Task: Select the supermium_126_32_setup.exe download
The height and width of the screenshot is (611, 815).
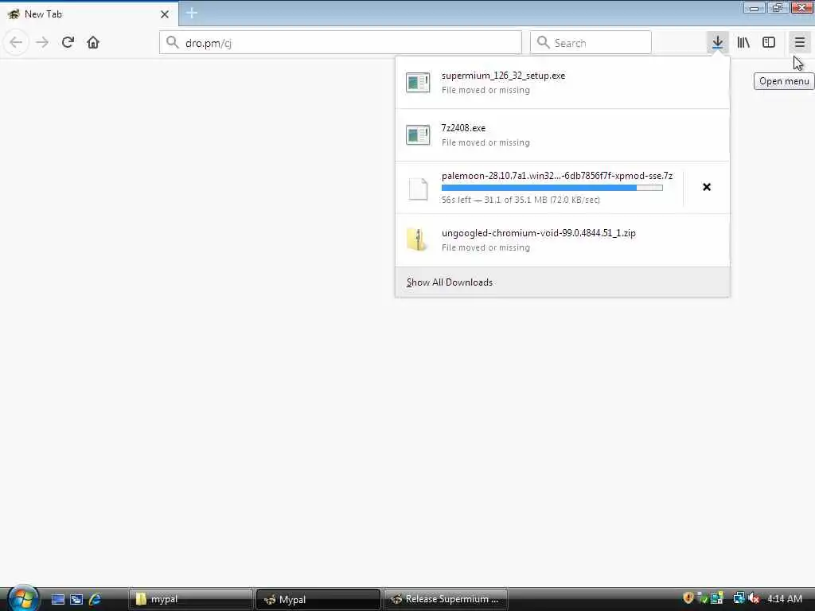Action: [563, 83]
